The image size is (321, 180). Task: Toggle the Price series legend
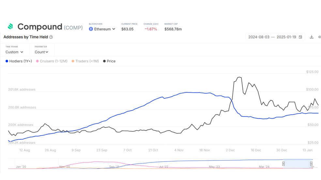109,61
